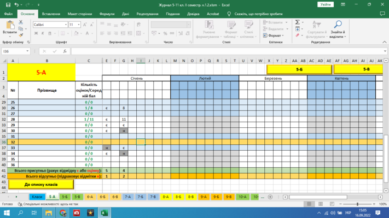Click the Увійти sign-in button
The height and width of the screenshot is (218, 389).
[326, 4]
